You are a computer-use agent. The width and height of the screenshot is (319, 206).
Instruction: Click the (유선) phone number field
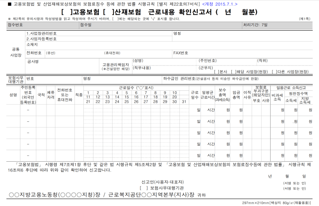tap(74, 54)
